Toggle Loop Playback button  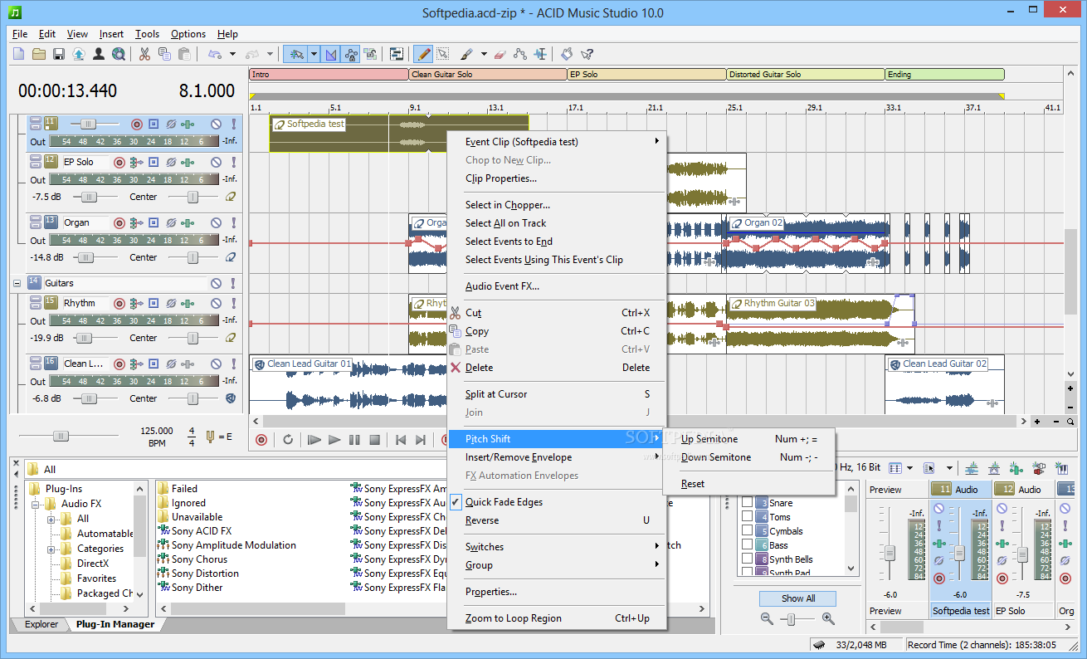pyautogui.click(x=288, y=439)
